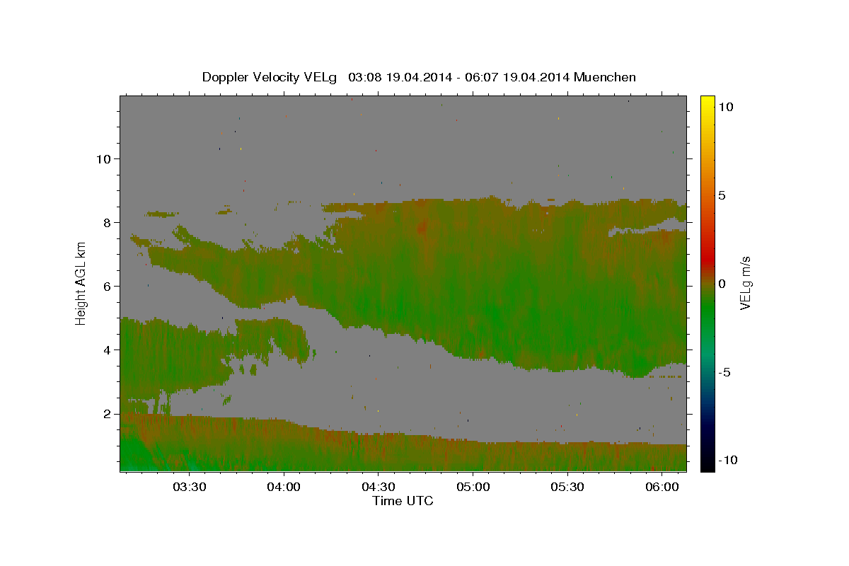This screenshot has height=566, width=849.
Task: Click the 'Muenchen' location in the title
Action: click(x=605, y=76)
